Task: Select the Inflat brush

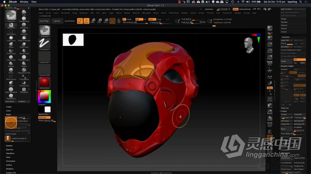Action: 11,83
